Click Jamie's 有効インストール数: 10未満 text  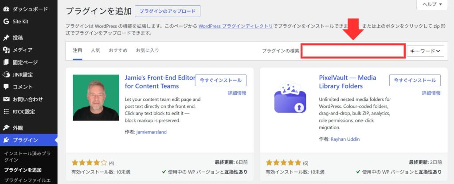[101, 172]
